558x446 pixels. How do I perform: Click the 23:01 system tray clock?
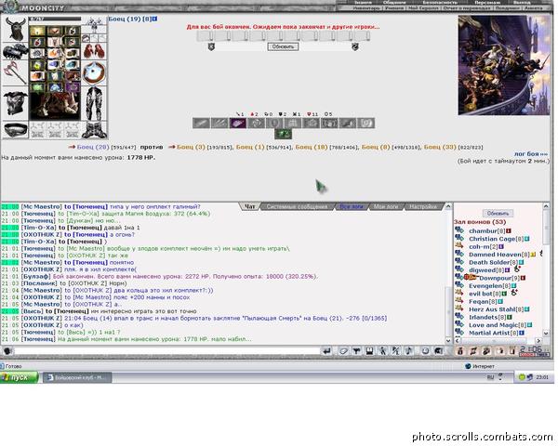coord(542,377)
